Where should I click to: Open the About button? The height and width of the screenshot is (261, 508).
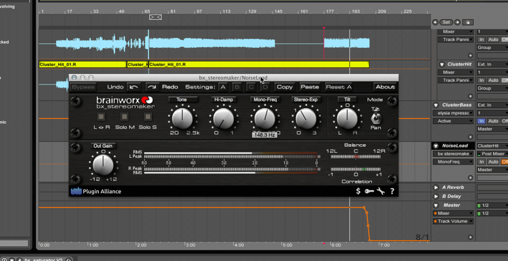(x=386, y=87)
